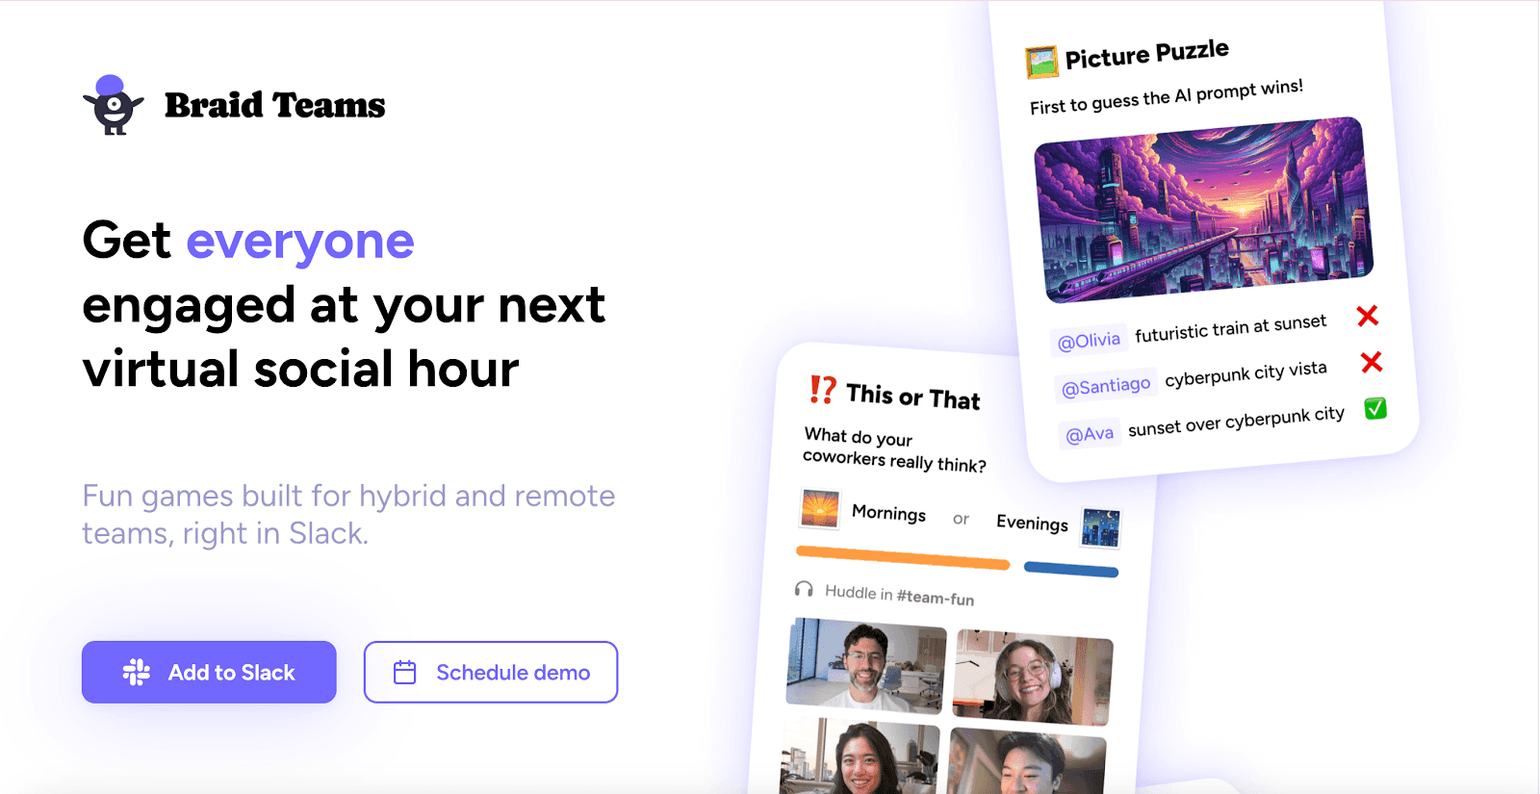Click the 'Fun games built for hybrid' subheading
Image resolution: width=1540 pixels, height=794 pixels.
(348, 514)
